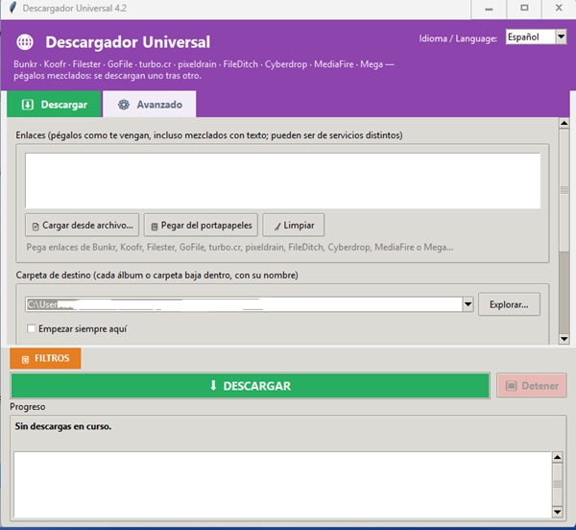
Task: Click the Enlaces section label text
Action: coord(209,135)
